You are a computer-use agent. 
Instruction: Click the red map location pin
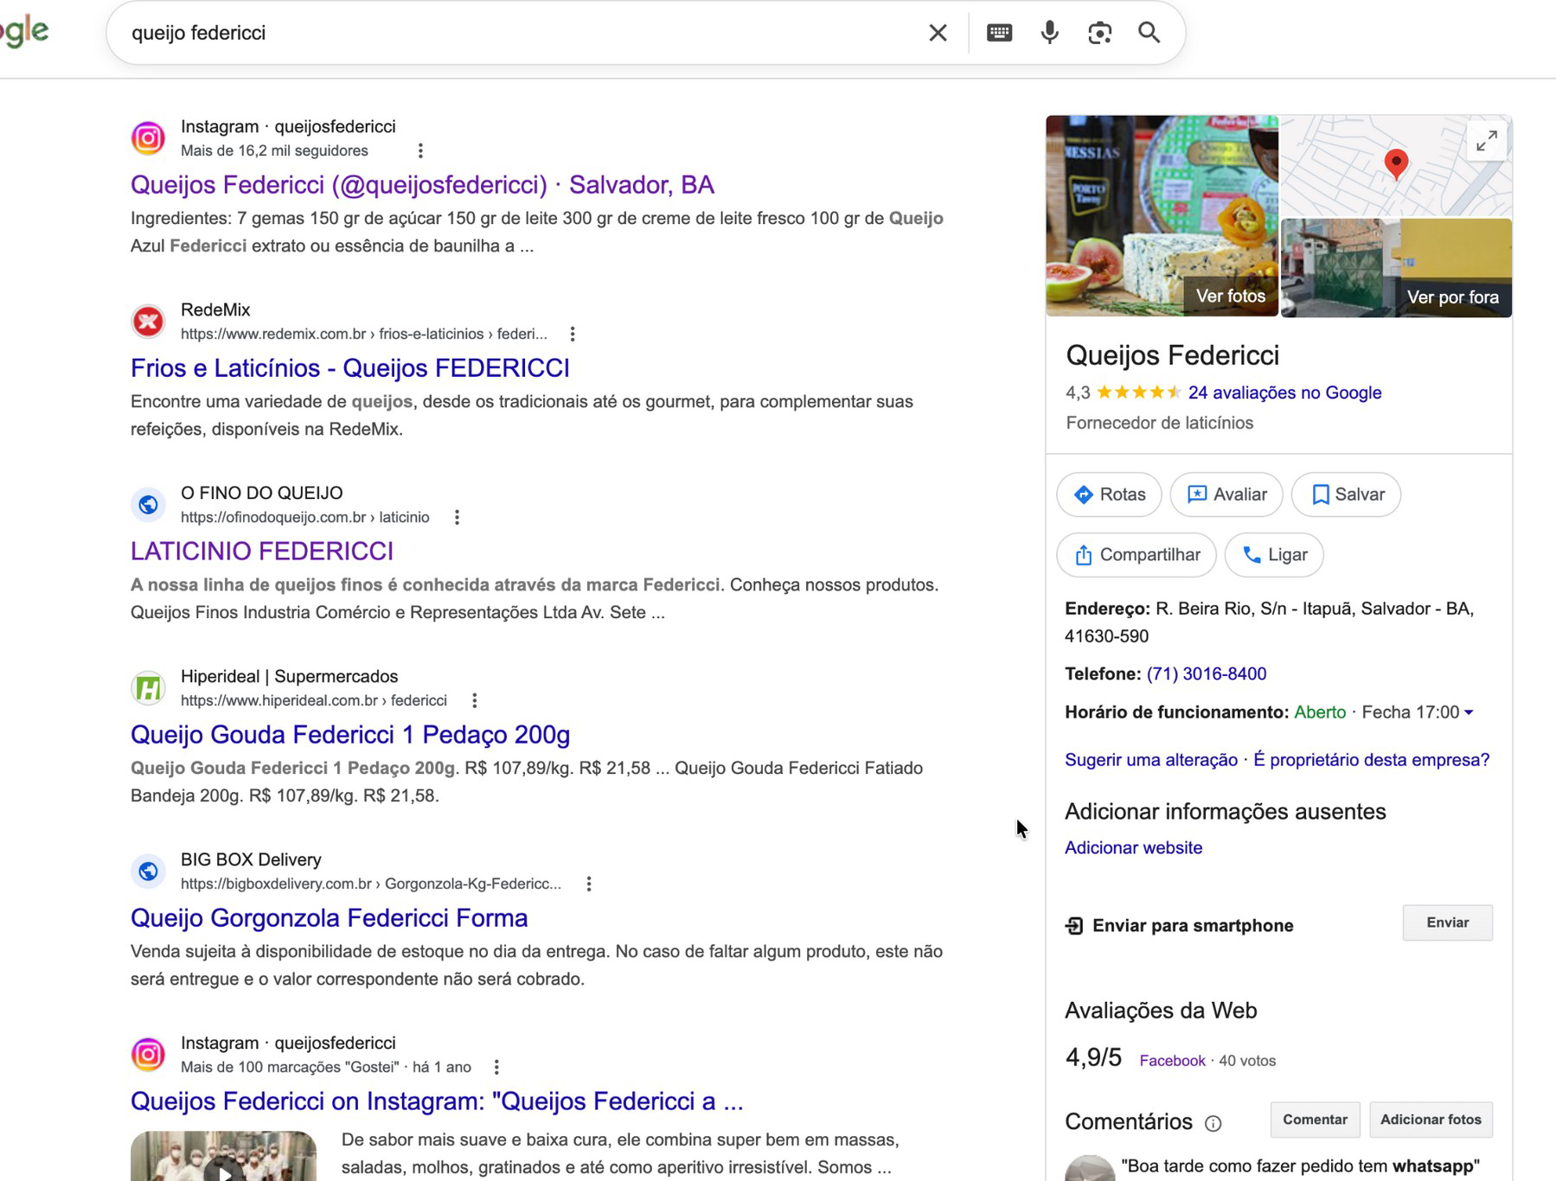click(x=1396, y=163)
